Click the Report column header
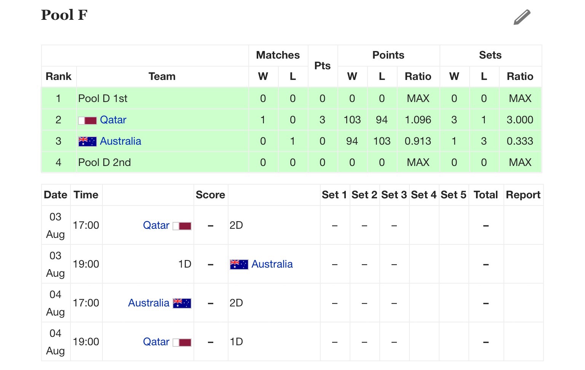 pos(523,195)
